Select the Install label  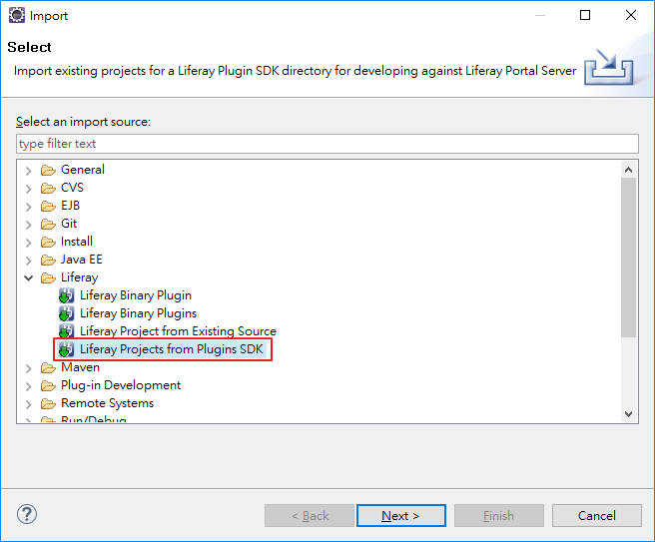[77, 241]
